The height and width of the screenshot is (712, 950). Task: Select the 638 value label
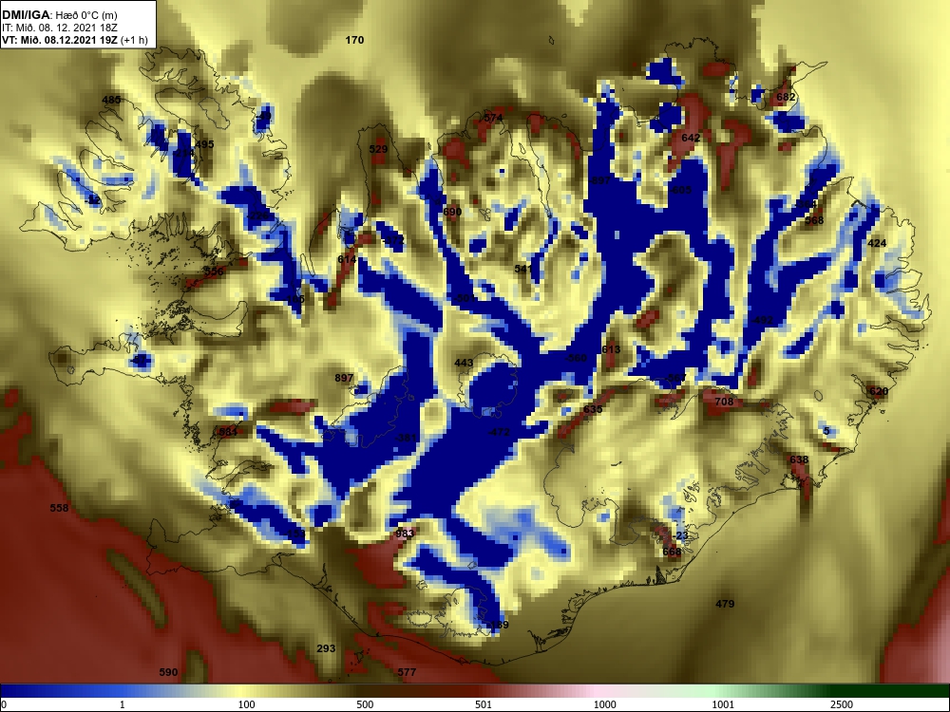tap(799, 459)
